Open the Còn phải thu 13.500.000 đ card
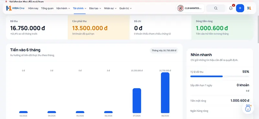Screen dimensions: 259x119 tap(99, 27)
